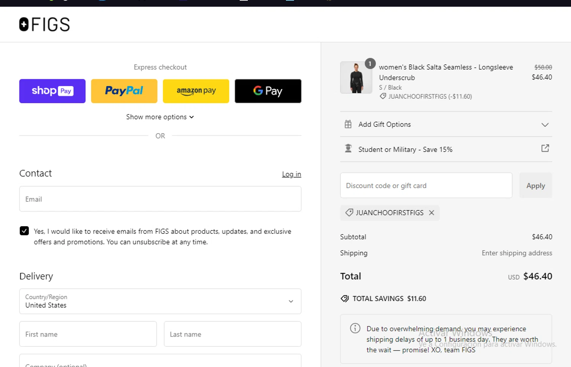Click the black underscrub product thumbnail
Screen dimensions: 571x367
point(356,78)
